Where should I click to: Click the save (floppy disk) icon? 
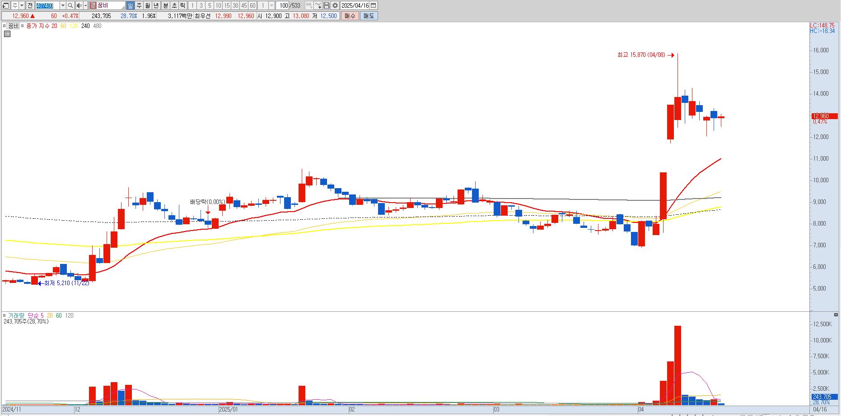pos(327,5)
